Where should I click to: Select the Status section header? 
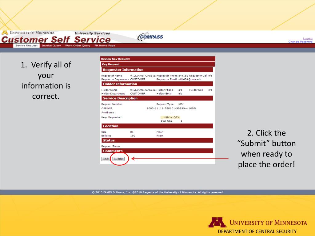coord(157,140)
